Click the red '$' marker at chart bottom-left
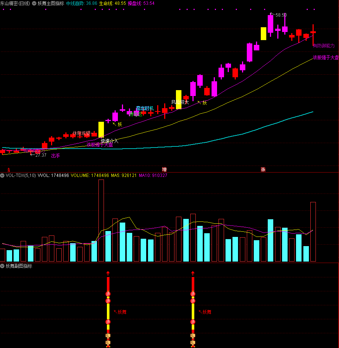 coord(8,170)
